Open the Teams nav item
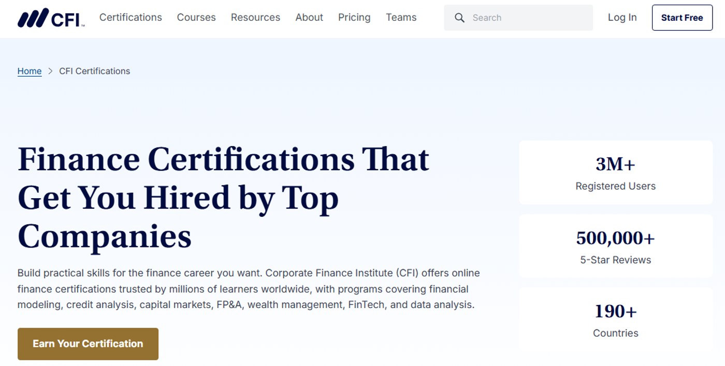This screenshot has width=725, height=366. [401, 18]
